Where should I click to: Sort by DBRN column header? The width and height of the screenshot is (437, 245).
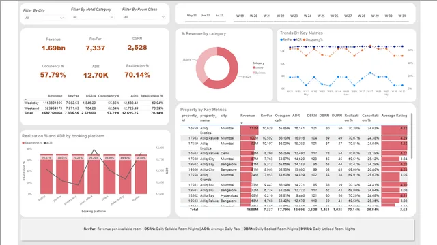coord(324,116)
